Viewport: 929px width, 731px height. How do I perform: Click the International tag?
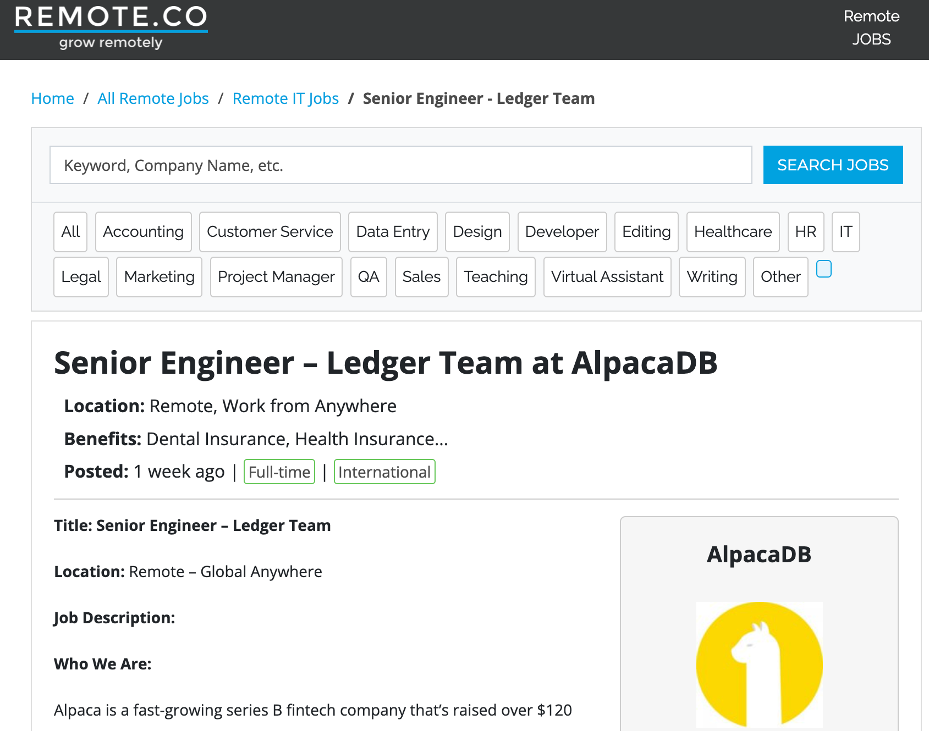coord(384,472)
